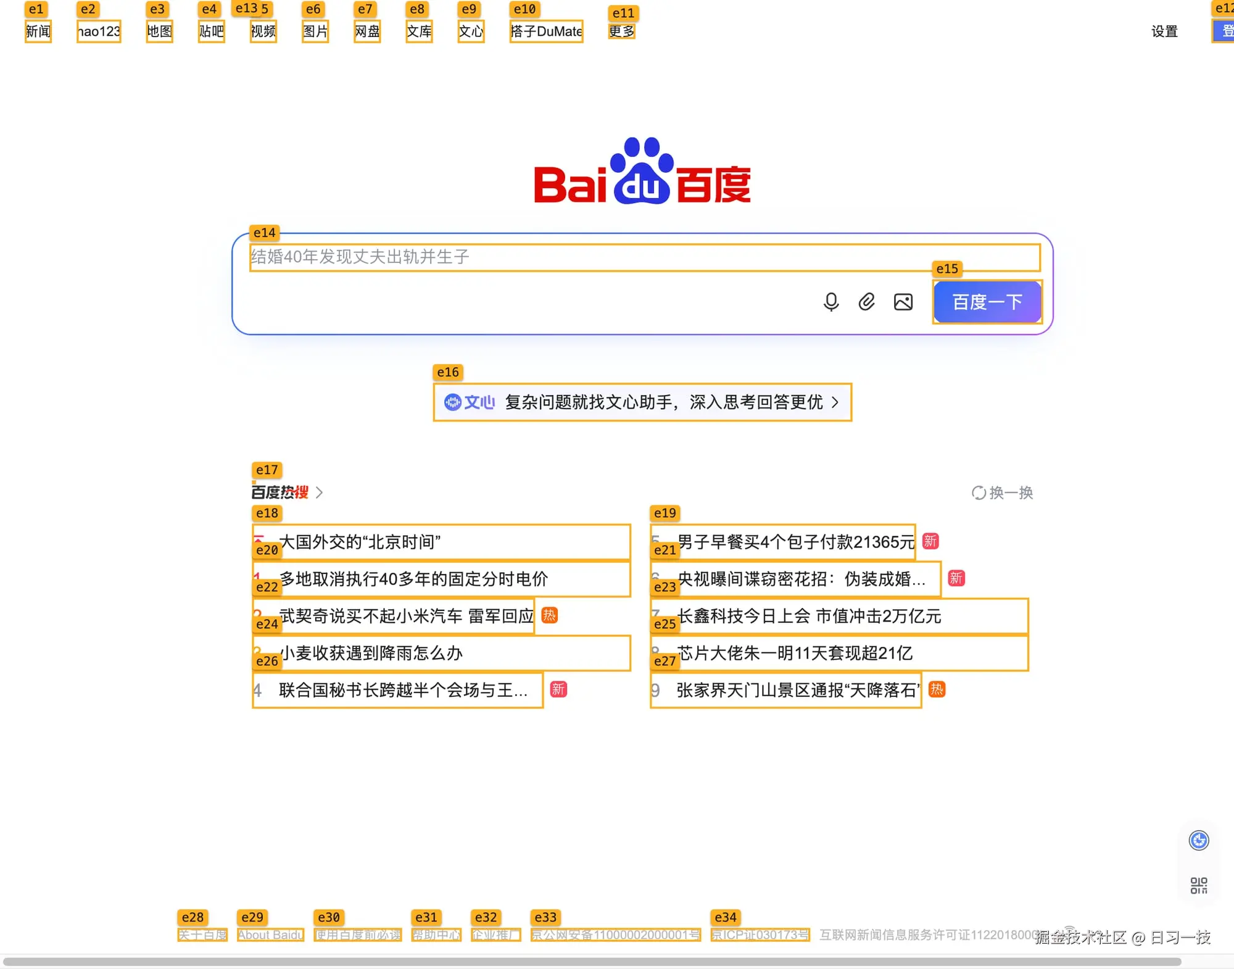
Task: Open 贴吧 in top navigation
Action: [212, 31]
